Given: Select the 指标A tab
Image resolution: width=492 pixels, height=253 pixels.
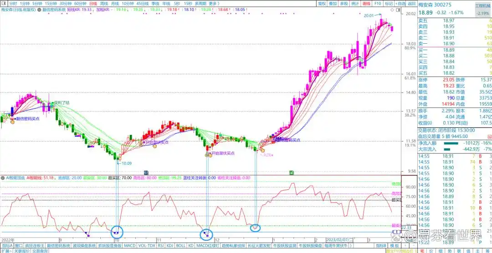Looking at the screenshot, I should point(7,245).
